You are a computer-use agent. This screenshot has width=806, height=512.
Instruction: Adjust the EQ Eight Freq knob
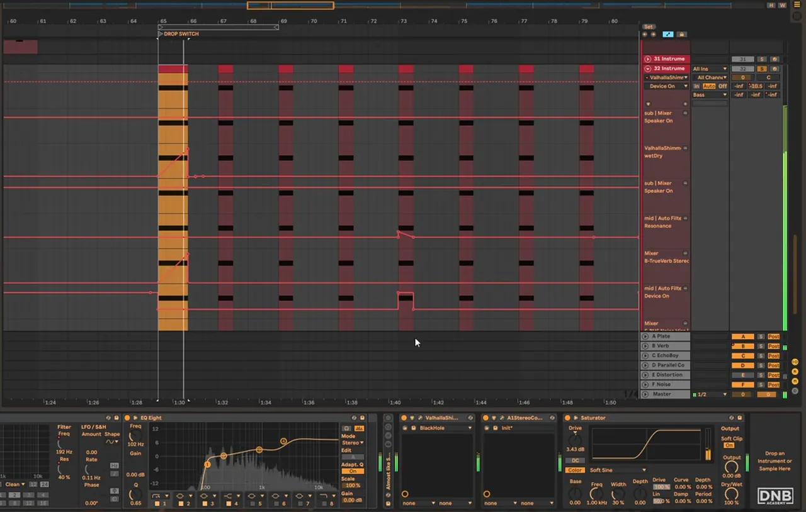pyautogui.click(x=135, y=436)
